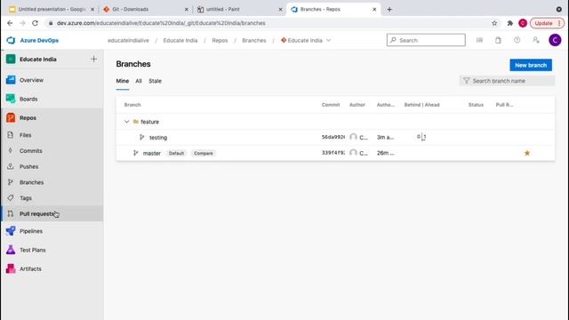Open the master branch
Viewport: 569px width, 320px height.
coord(152,153)
